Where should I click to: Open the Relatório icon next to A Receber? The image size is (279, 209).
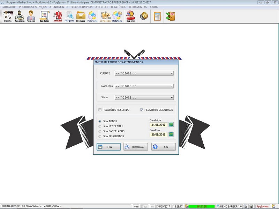(x=117, y=16)
